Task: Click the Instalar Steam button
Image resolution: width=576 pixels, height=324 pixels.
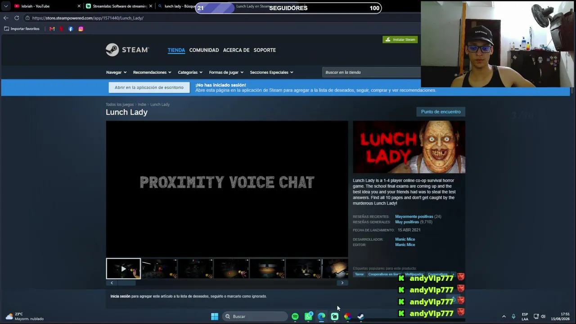Action: tap(400, 40)
